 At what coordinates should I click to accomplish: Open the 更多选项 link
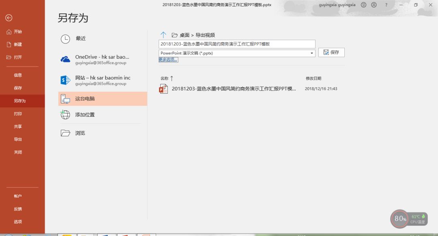[x=167, y=59]
